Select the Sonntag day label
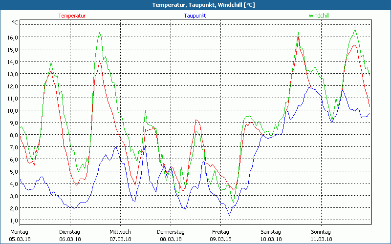The width and height of the screenshot is (391, 244). click(321, 232)
